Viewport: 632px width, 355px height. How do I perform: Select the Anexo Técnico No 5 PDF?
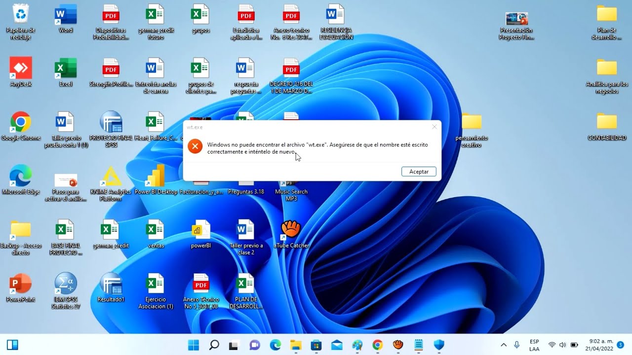tap(200, 291)
